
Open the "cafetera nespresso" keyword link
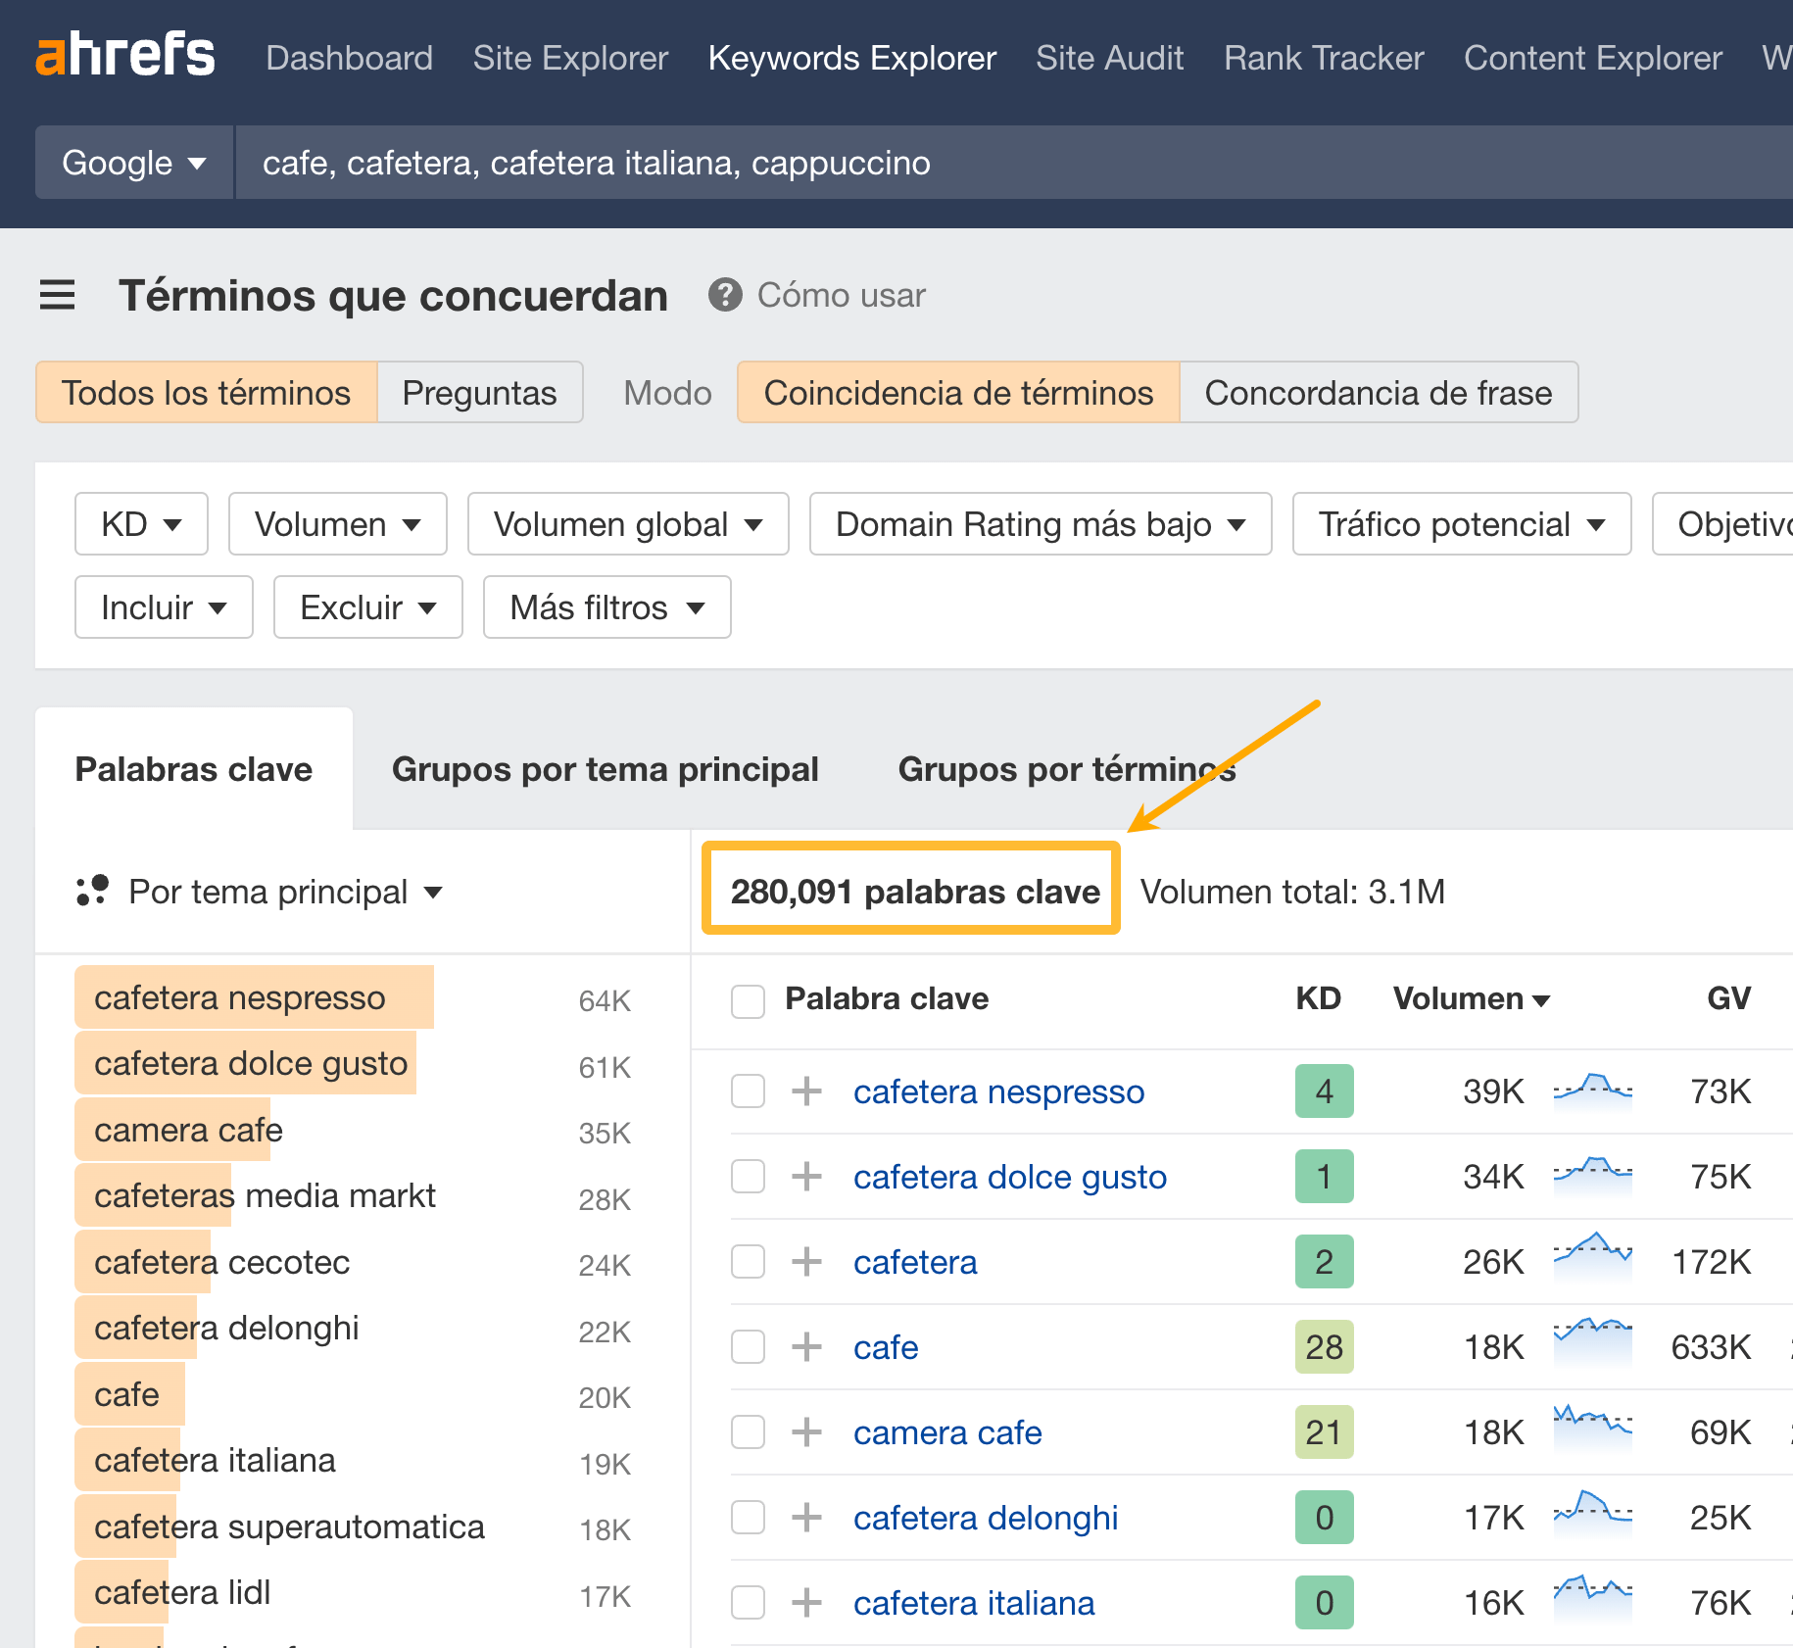[998, 1091]
